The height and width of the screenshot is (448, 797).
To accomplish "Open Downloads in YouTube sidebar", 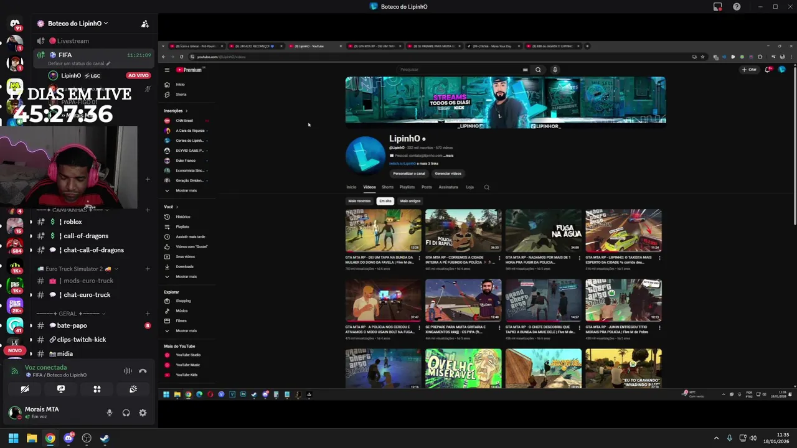I will [x=186, y=266].
